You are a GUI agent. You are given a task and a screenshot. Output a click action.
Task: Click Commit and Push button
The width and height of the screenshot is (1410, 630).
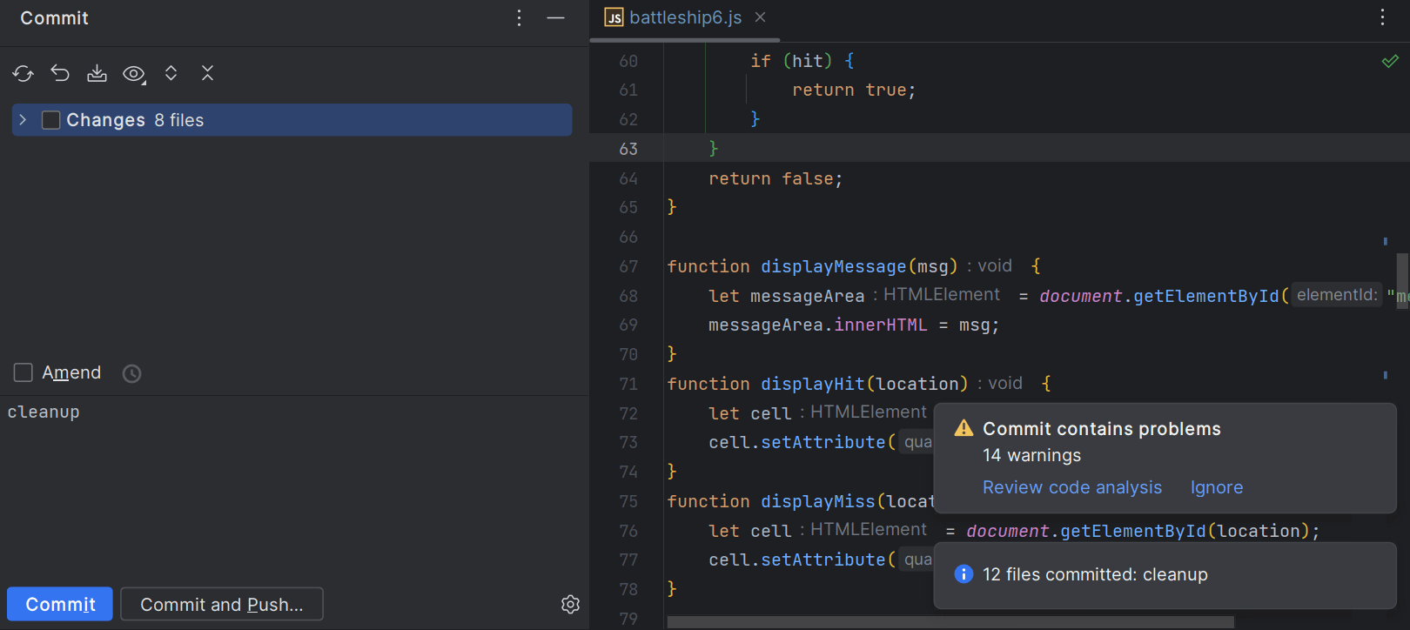221,605
